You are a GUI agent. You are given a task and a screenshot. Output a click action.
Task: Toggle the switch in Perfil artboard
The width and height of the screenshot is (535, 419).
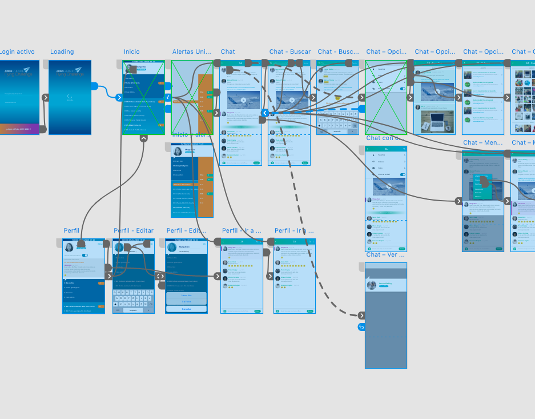tap(85, 256)
